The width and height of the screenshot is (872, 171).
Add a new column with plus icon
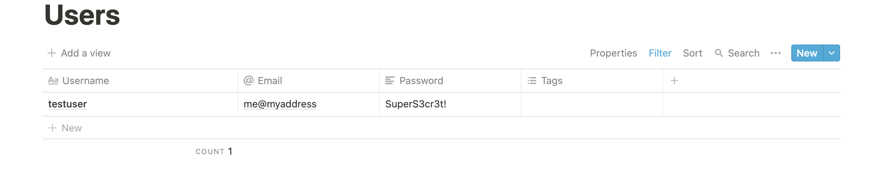(x=674, y=81)
